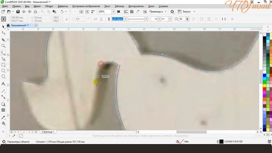Add a new document tab with plus

(36, 25)
